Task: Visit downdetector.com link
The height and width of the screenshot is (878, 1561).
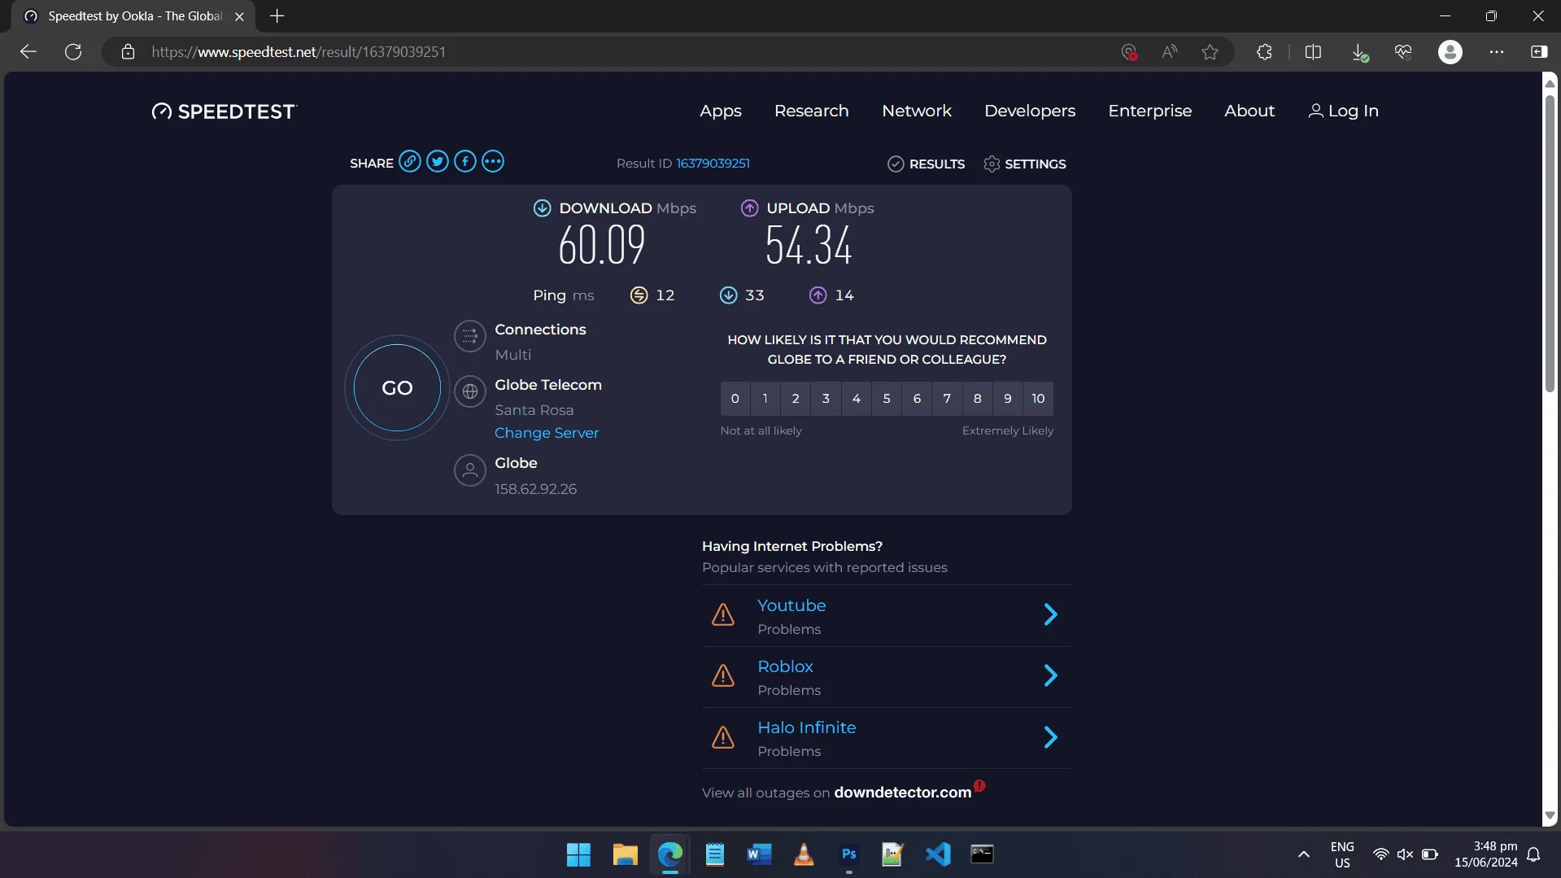Action: click(x=903, y=793)
